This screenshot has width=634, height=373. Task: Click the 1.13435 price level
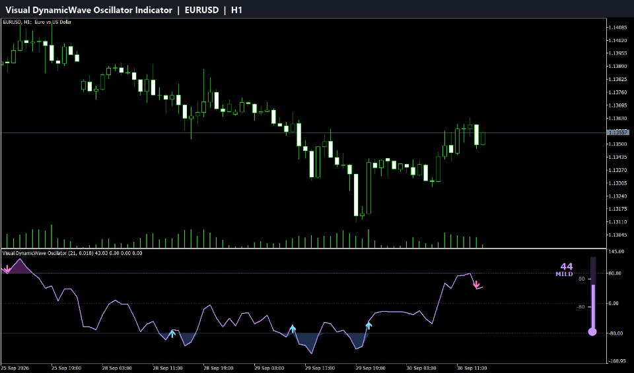click(x=618, y=157)
